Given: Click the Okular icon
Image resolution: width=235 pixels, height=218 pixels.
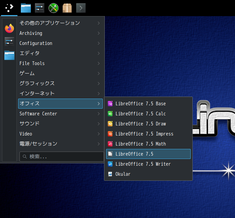Looking at the screenshot, I should [x=110, y=174].
